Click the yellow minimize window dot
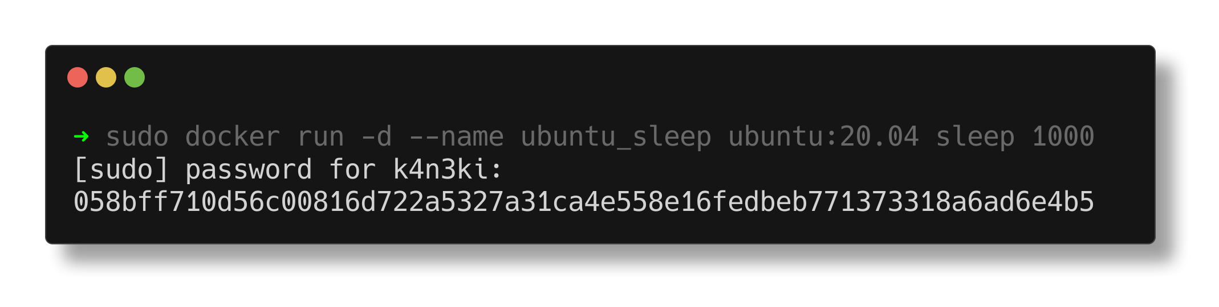Image resolution: width=1219 pixels, height=307 pixels. click(x=106, y=77)
